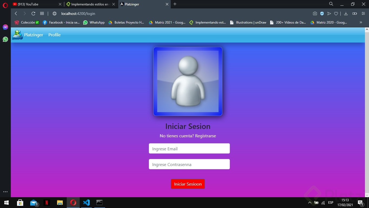Open the Command Prompt taskbar window
This screenshot has width=369, height=208.
point(100,203)
